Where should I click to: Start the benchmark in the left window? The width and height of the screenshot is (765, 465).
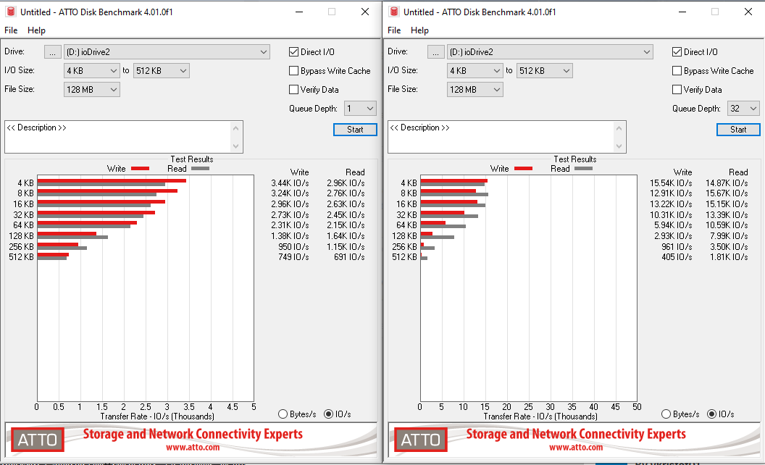click(355, 130)
